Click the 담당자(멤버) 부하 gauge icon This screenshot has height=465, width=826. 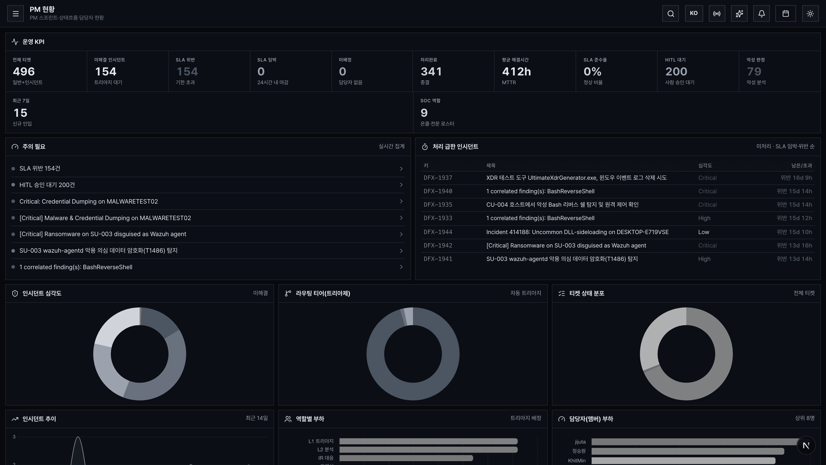click(561, 419)
